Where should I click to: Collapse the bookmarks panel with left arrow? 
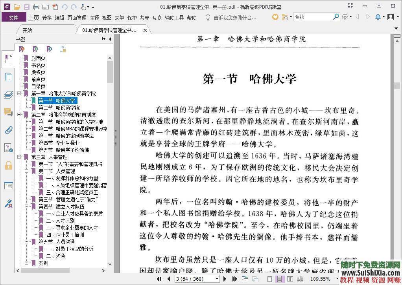pyautogui.click(x=110, y=39)
